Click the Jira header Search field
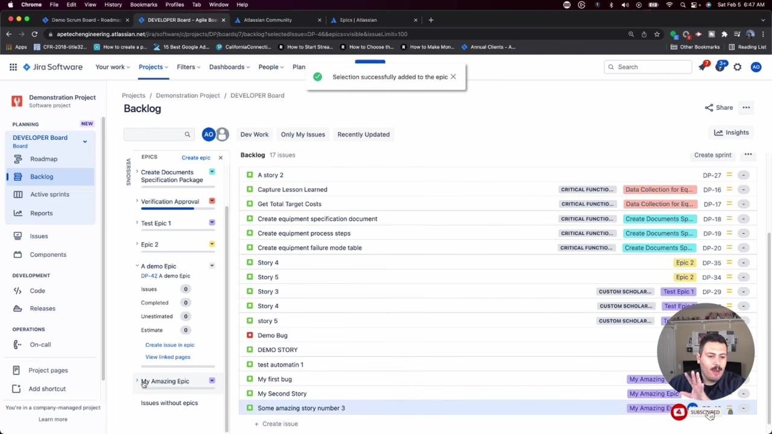772x434 pixels. tap(648, 67)
